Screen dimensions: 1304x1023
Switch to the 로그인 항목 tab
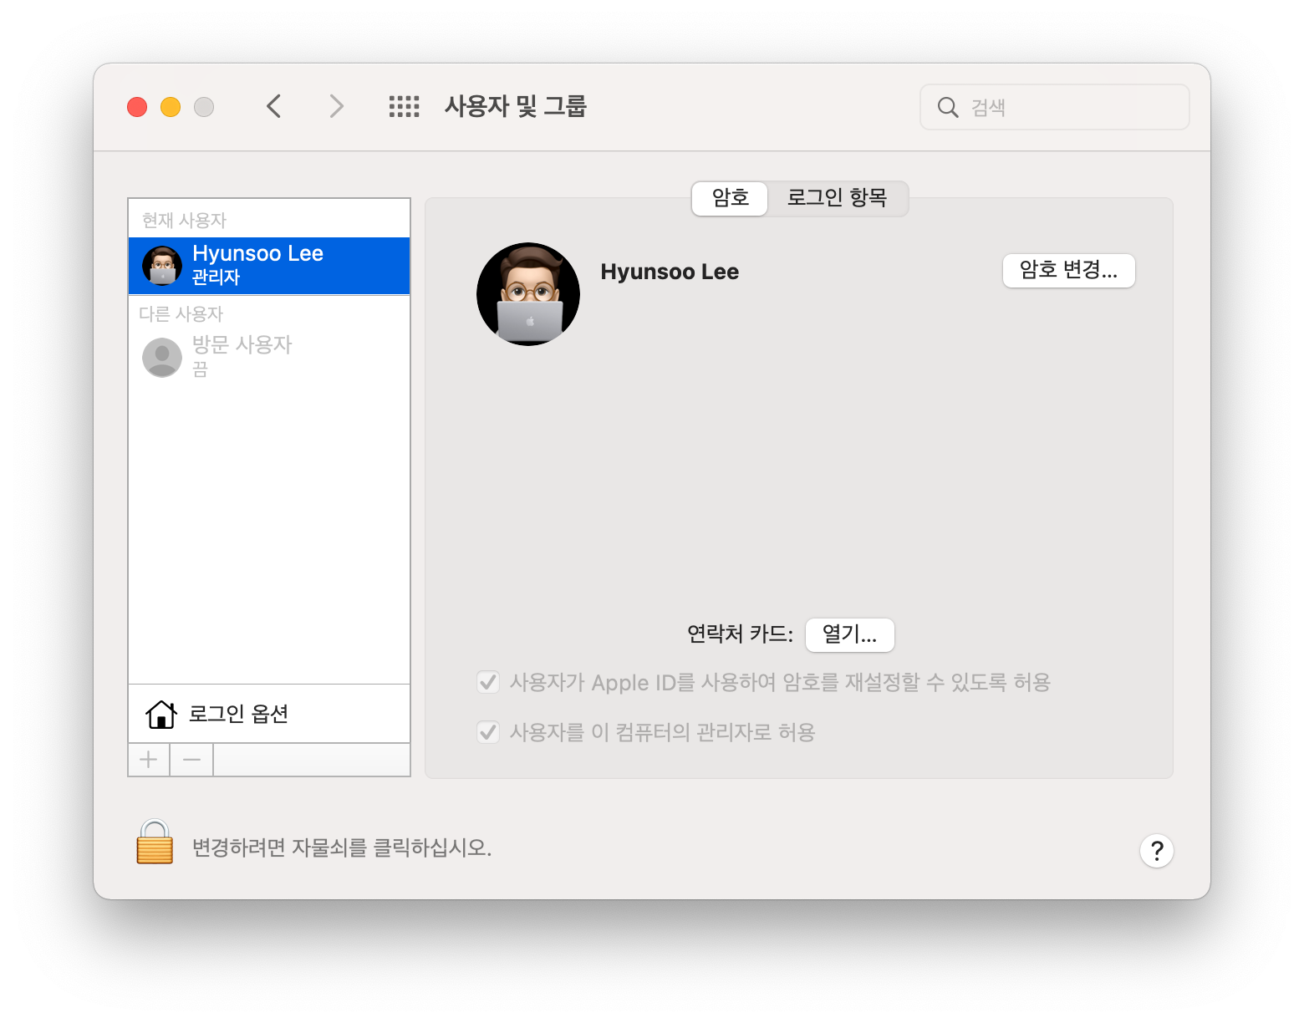coord(837,198)
